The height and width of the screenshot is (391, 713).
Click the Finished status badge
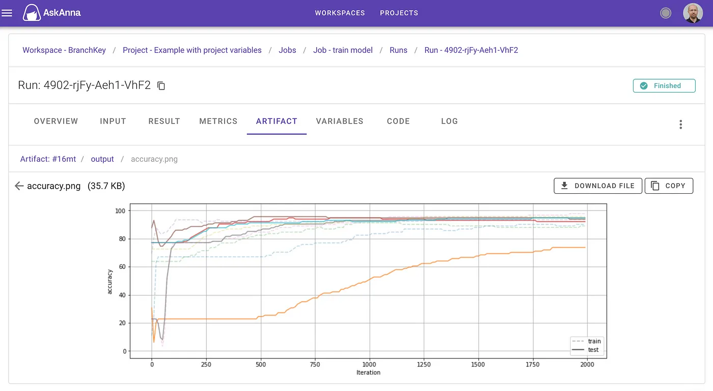point(664,86)
